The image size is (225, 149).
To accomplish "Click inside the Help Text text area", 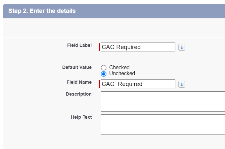I will tap(163, 125).
